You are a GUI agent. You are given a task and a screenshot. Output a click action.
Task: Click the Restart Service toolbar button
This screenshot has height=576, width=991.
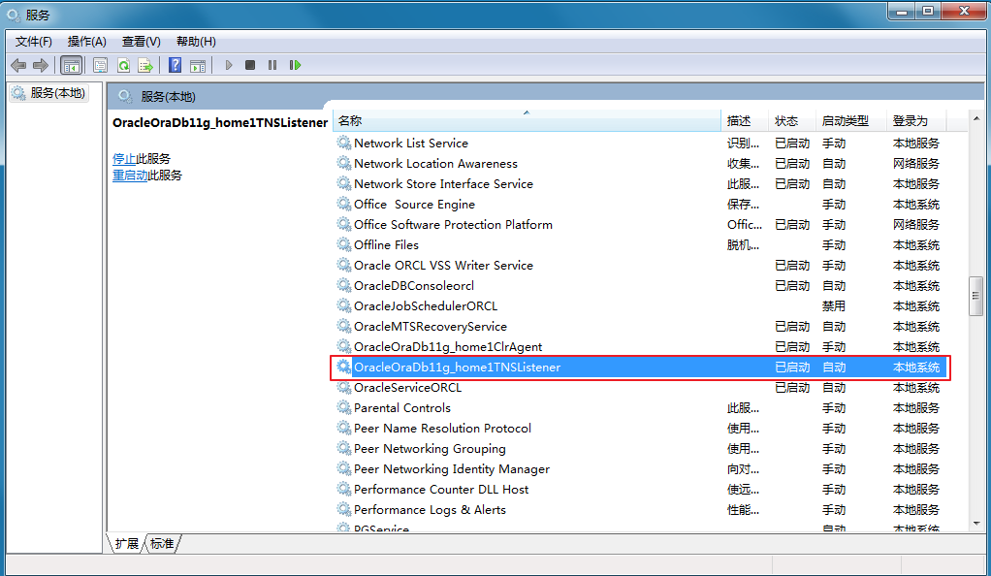[x=295, y=65]
